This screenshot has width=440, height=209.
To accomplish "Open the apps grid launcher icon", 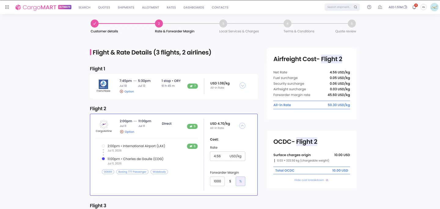I will click(x=7, y=7).
